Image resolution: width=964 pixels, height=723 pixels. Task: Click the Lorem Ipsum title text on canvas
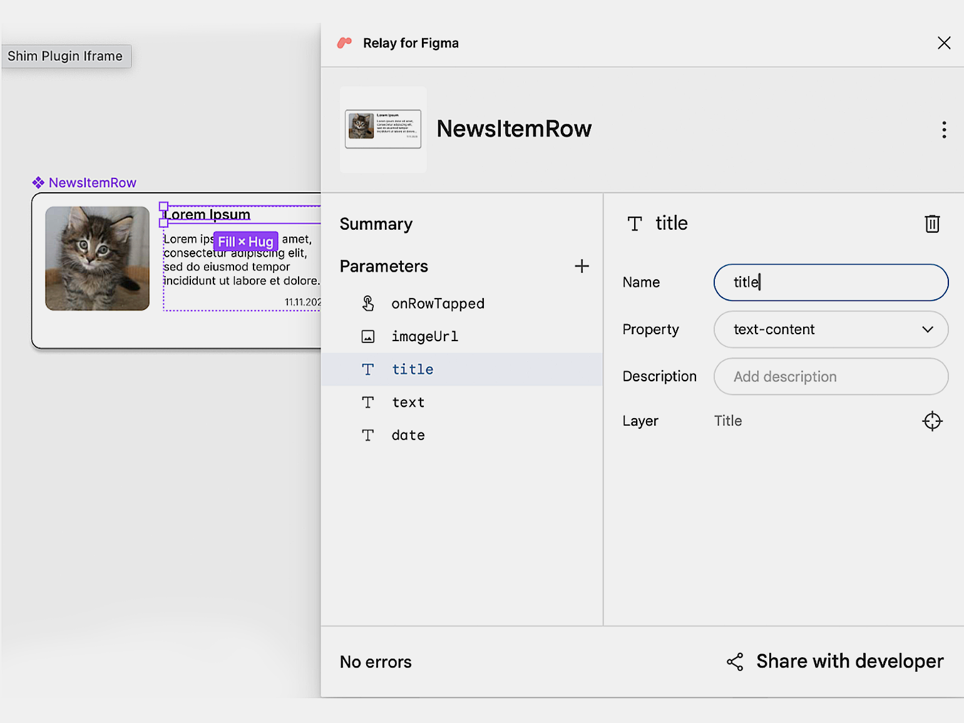click(x=207, y=215)
